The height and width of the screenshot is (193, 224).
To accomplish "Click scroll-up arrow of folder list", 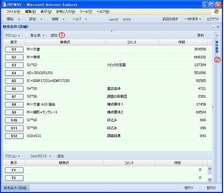I will tap(209, 169).
